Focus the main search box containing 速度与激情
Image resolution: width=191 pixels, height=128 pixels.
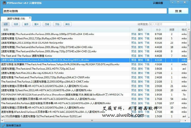(84, 11)
